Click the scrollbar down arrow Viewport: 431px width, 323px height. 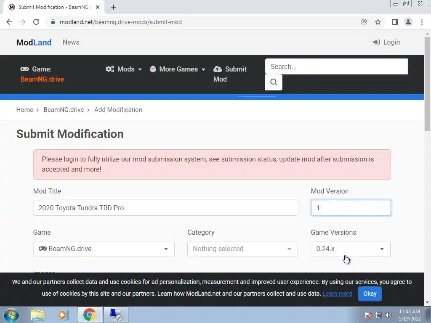tap(427, 303)
